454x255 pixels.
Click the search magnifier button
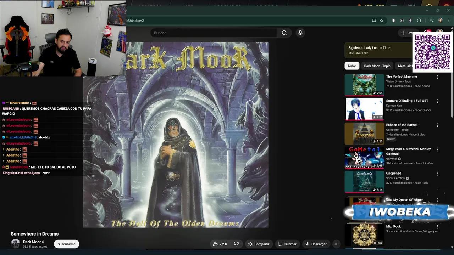click(x=284, y=33)
